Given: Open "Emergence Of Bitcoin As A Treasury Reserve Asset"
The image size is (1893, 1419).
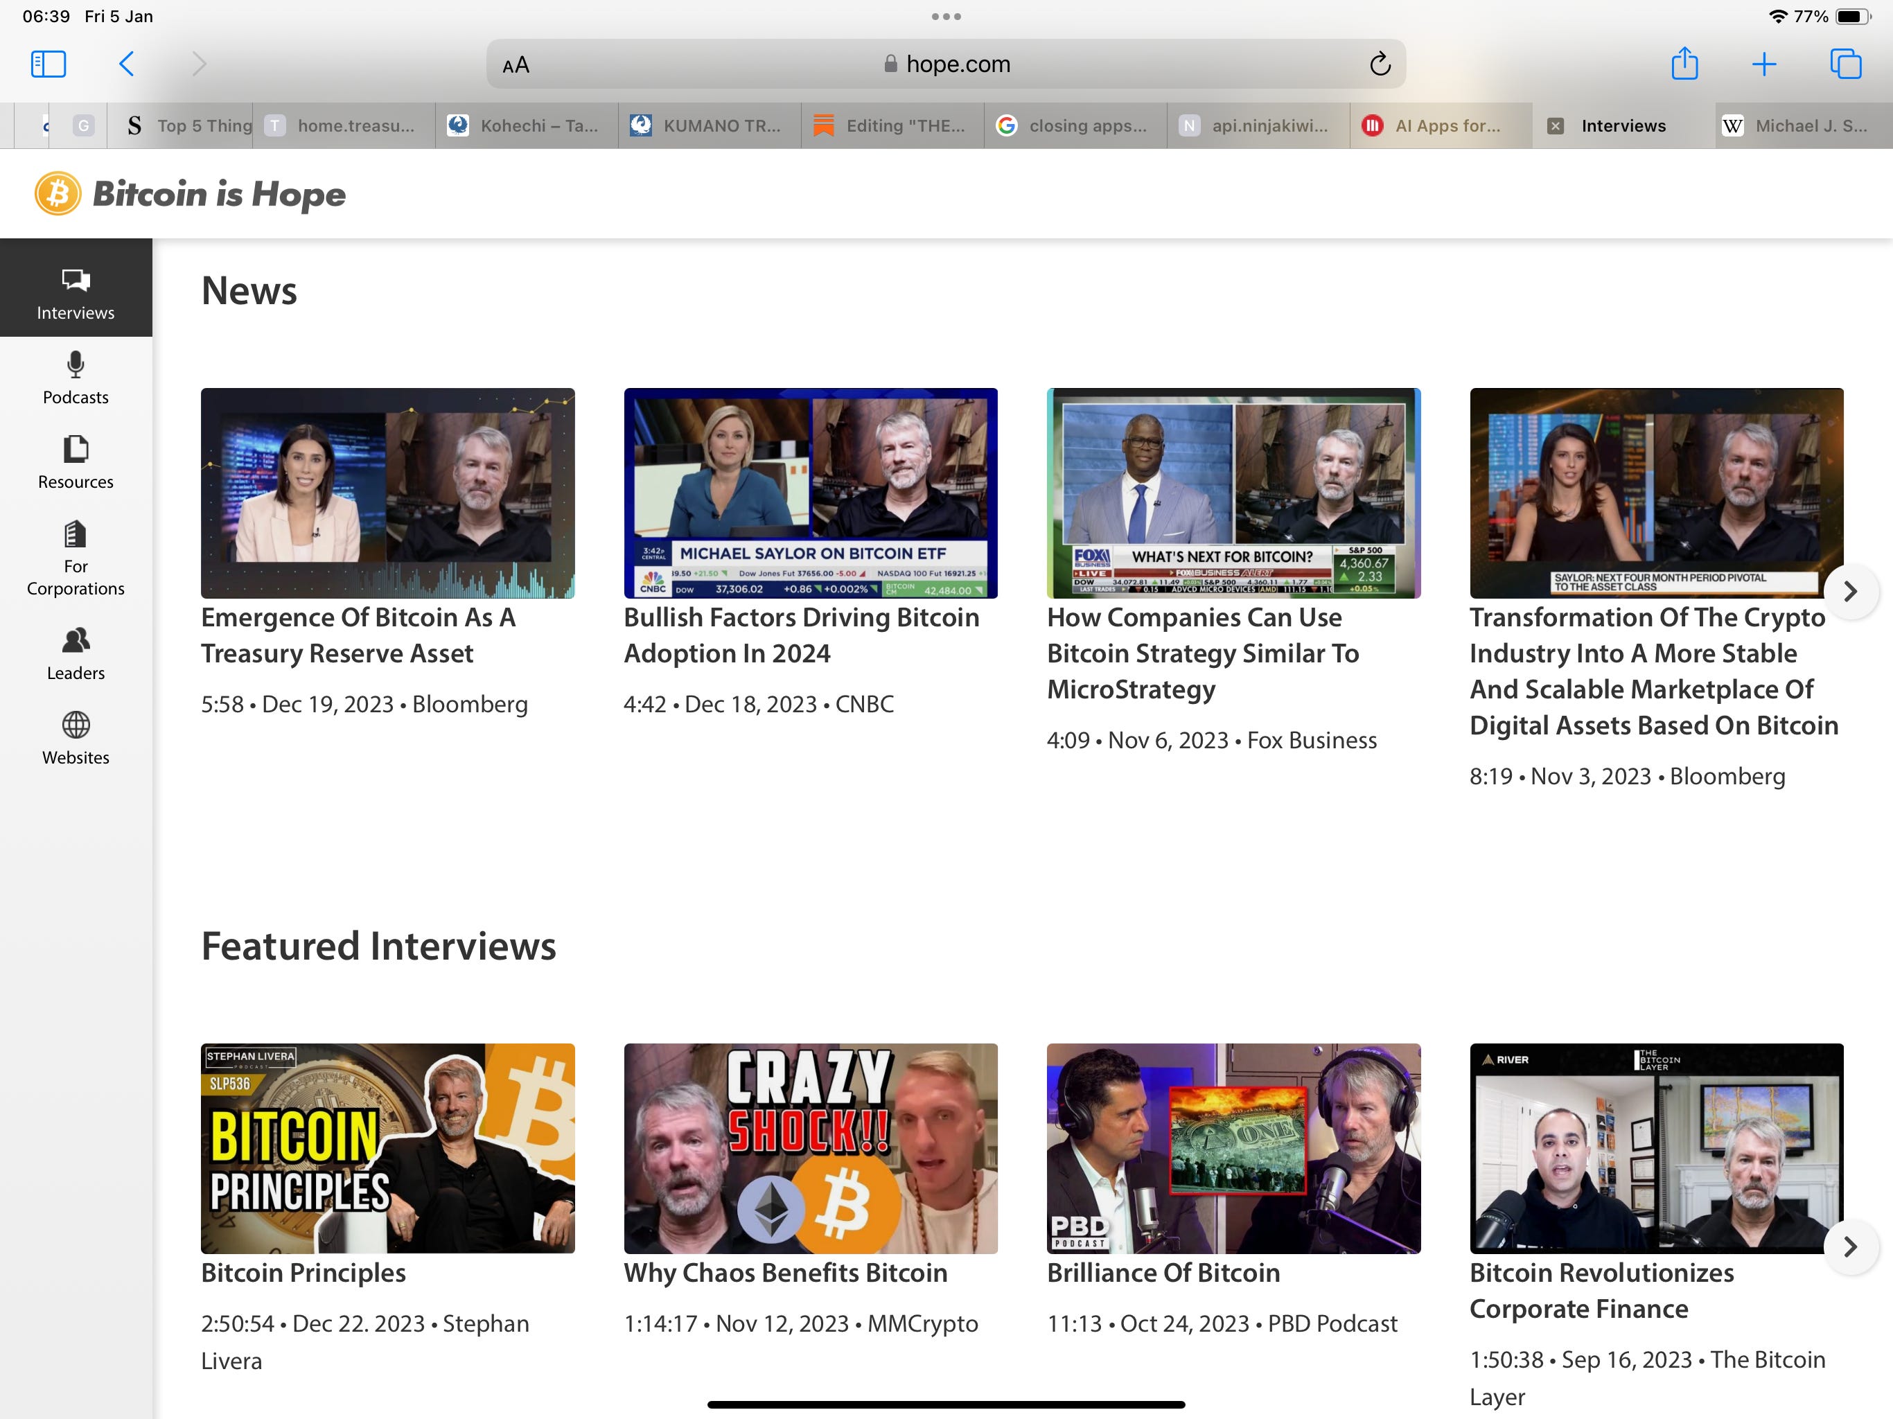Looking at the screenshot, I should tap(358, 635).
